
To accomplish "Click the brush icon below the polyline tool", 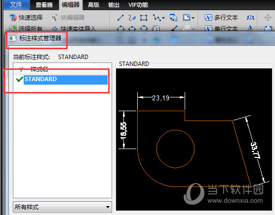I will [174, 29].
